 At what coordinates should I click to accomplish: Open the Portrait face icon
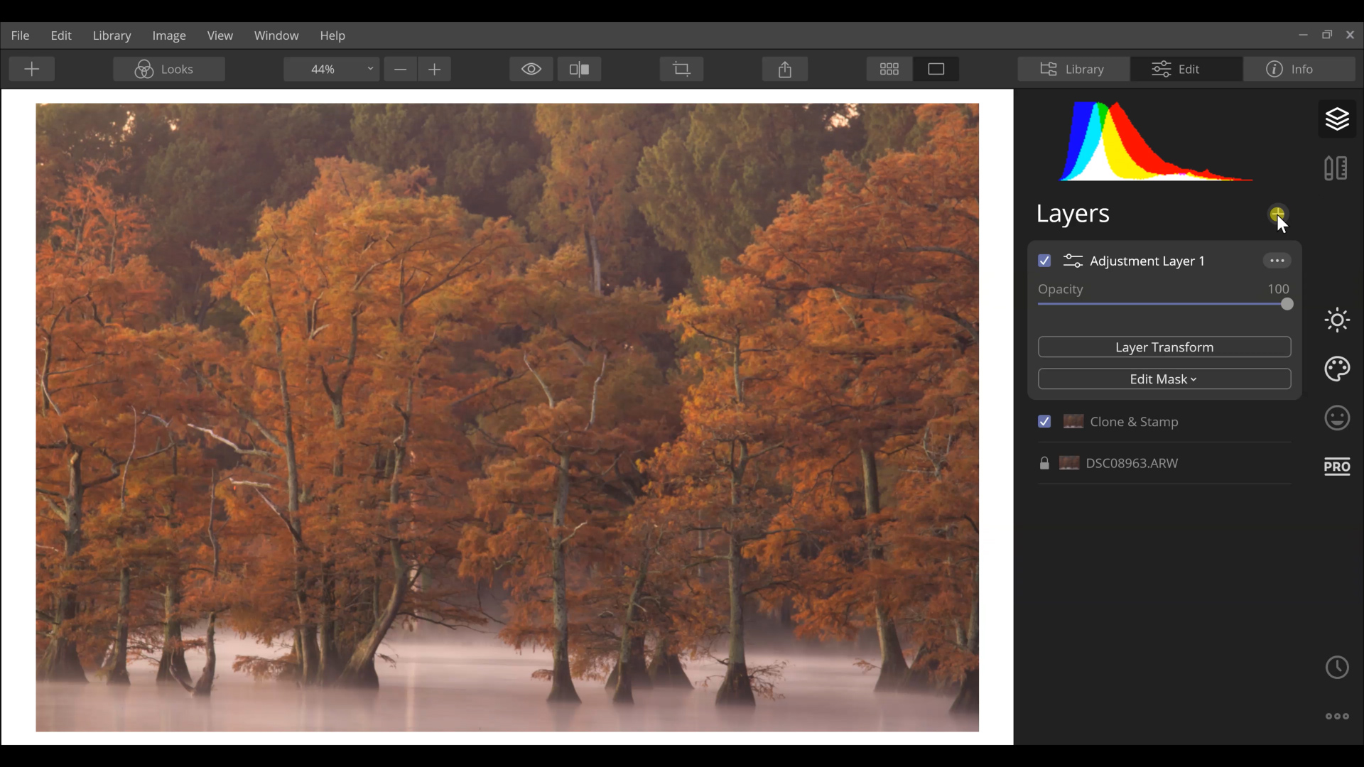click(x=1337, y=418)
